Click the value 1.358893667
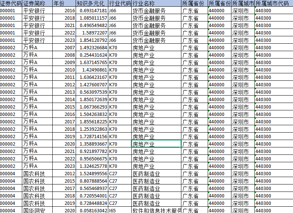Image resolution: width=293 pixels, height=213 pixels. point(93,144)
